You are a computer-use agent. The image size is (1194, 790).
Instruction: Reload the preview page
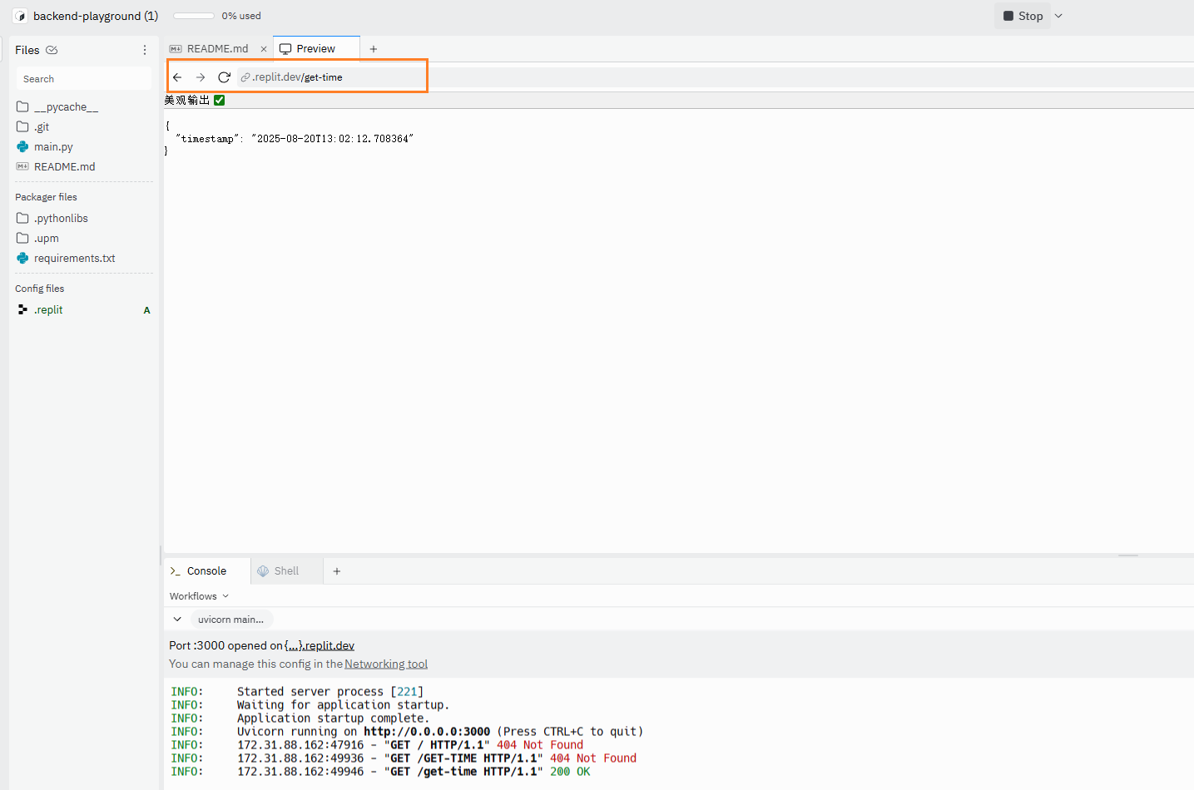[x=224, y=77]
